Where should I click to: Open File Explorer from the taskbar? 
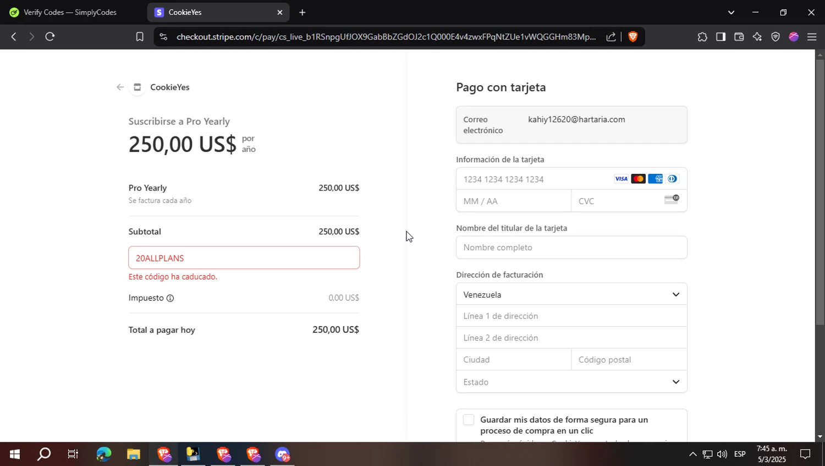coord(134,454)
